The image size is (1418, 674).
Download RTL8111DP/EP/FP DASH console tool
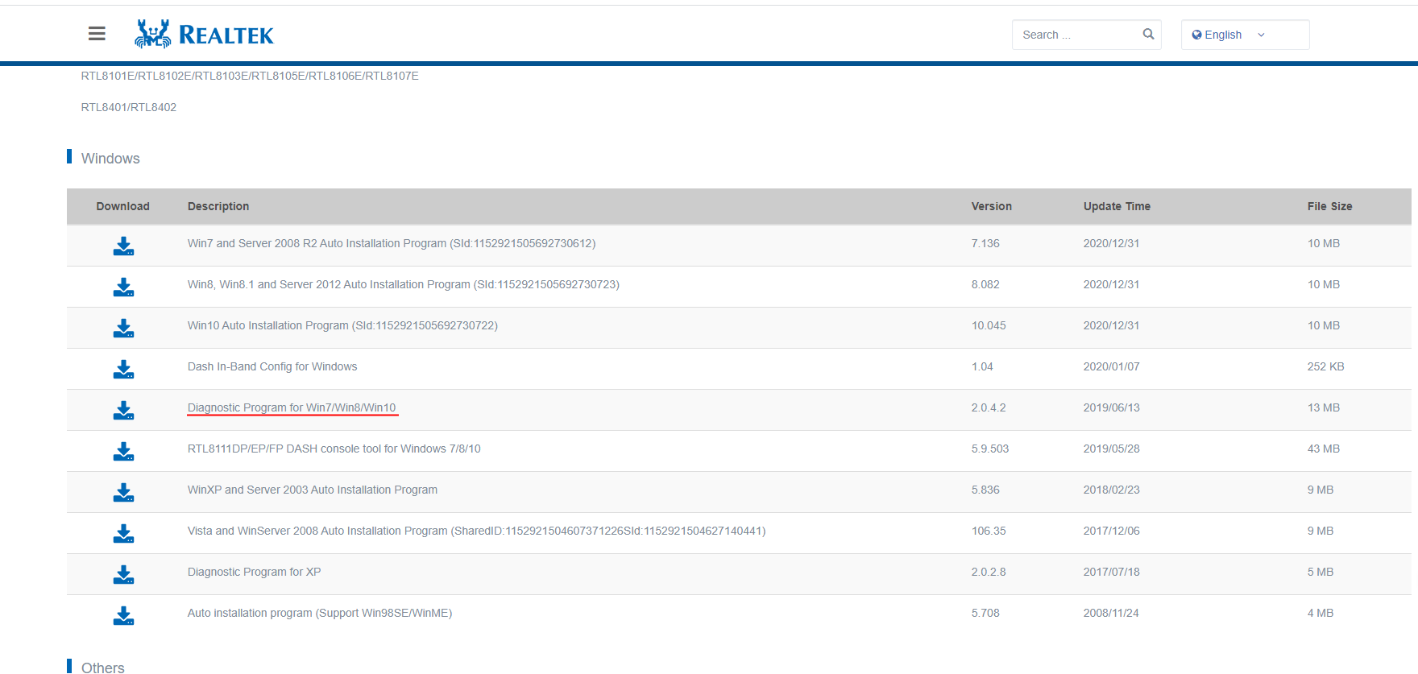(x=123, y=451)
